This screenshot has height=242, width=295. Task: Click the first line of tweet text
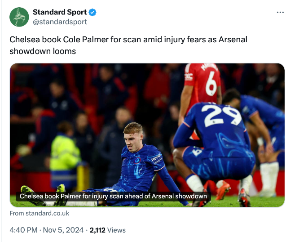128,40
